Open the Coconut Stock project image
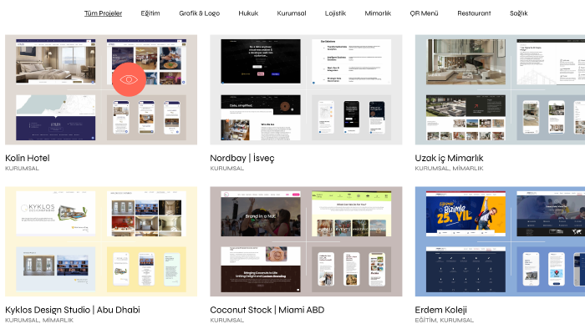This screenshot has width=585, height=329. pos(306,241)
